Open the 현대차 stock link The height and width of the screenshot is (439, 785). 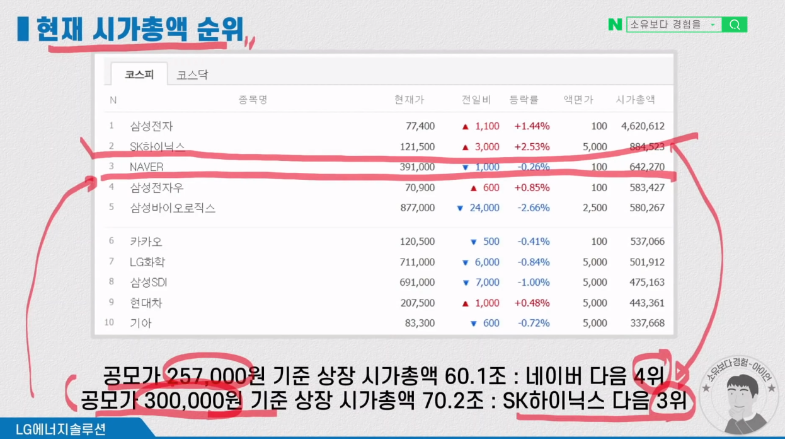pos(146,303)
